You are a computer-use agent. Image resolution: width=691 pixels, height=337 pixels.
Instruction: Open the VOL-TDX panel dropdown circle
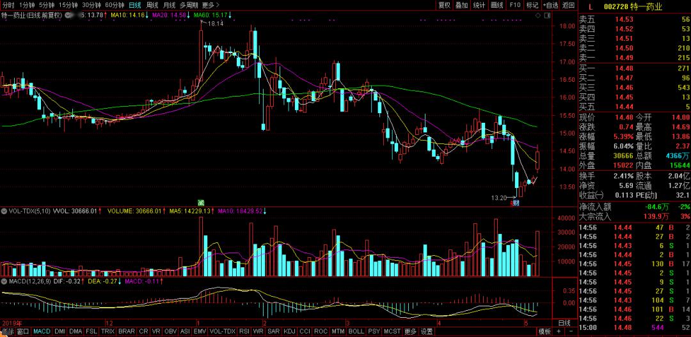pos(4,211)
